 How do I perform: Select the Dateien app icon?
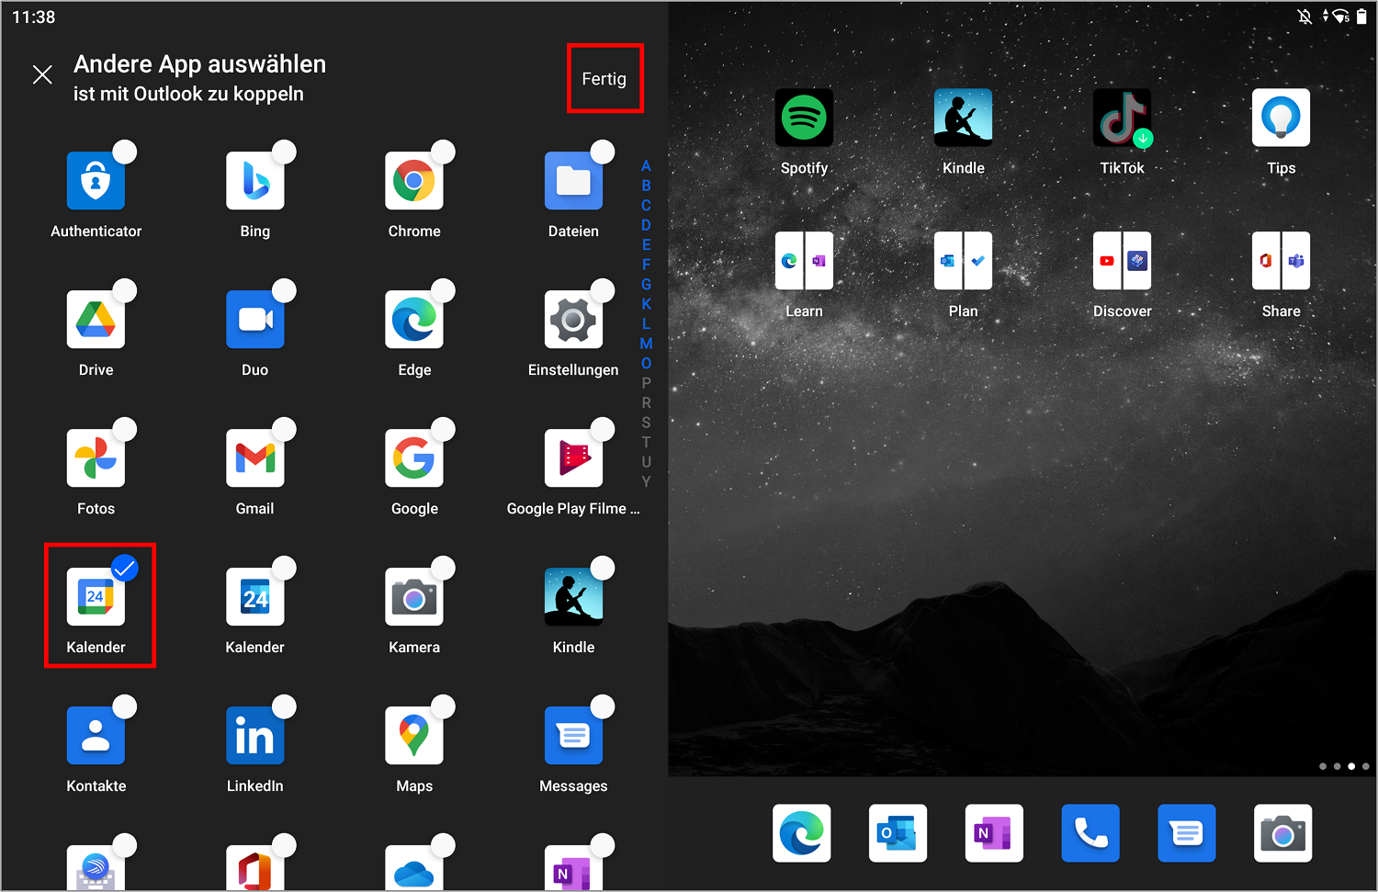click(x=573, y=181)
